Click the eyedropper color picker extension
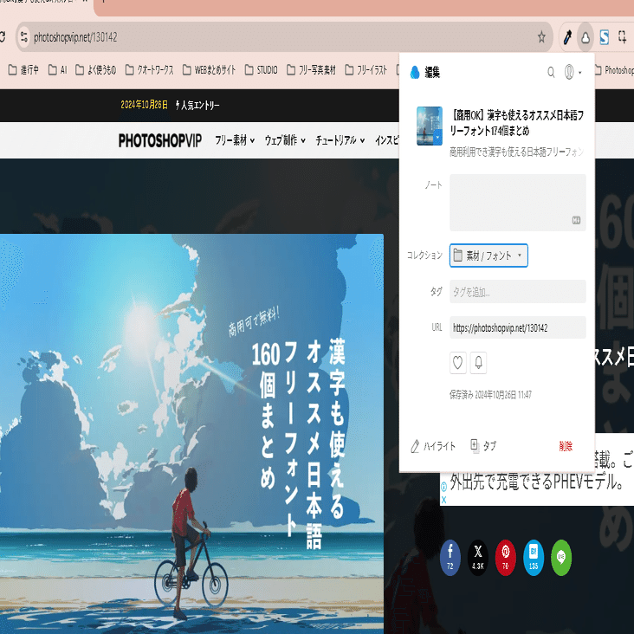Image resolution: width=634 pixels, height=634 pixels. tap(567, 37)
